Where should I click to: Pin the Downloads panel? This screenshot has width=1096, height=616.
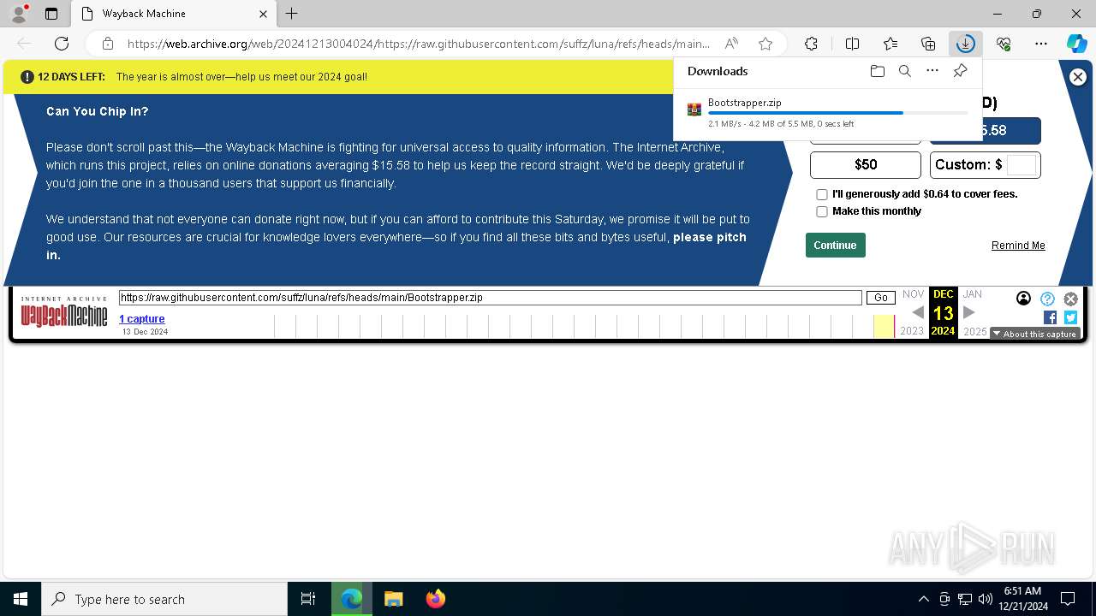point(960,71)
